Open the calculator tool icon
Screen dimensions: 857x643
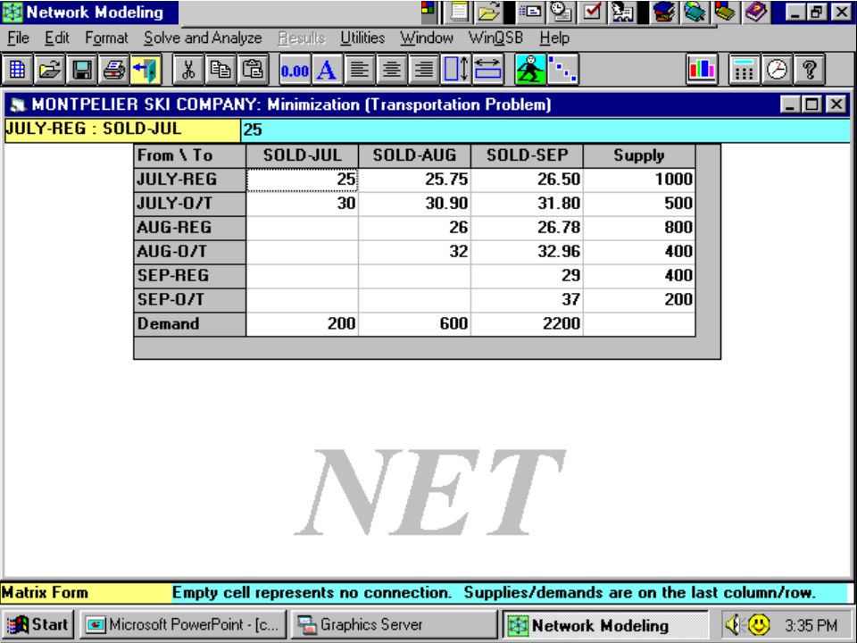pyautogui.click(x=744, y=70)
